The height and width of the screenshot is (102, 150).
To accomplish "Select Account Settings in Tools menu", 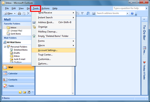I will coord(53,50).
